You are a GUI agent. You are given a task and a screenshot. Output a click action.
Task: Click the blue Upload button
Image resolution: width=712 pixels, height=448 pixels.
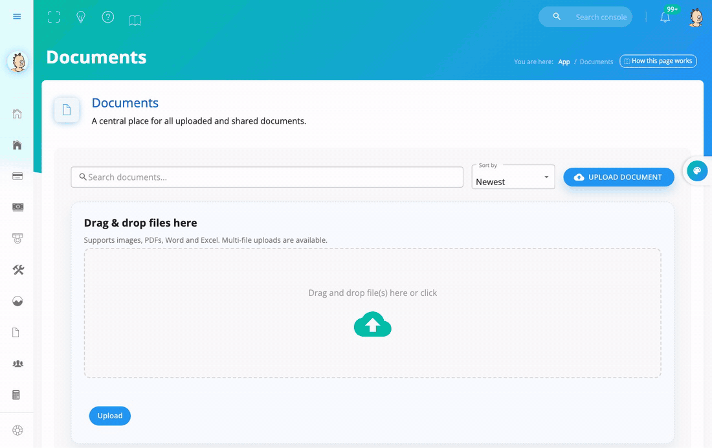point(110,416)
